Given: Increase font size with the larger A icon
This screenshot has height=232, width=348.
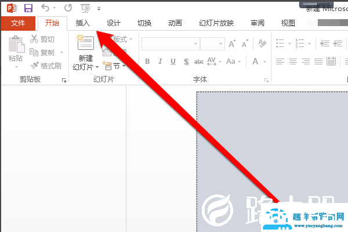Looking at the screenshot, I should click(x=232, y=43).
